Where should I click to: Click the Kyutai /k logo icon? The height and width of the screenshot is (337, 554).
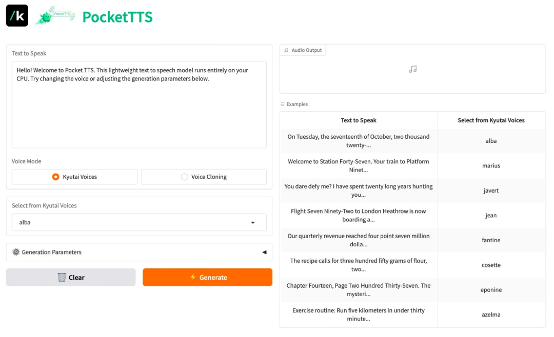17,15
